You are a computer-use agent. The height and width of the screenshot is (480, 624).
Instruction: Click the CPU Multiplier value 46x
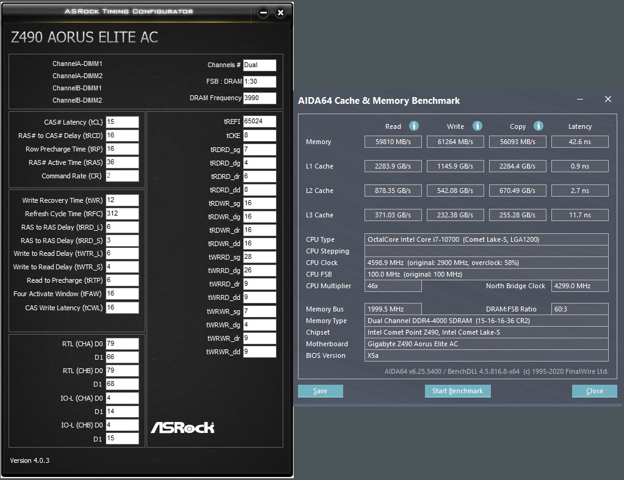point(393,286)
